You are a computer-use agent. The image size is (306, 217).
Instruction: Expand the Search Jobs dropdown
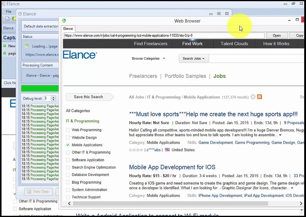(x=194, y=58)
